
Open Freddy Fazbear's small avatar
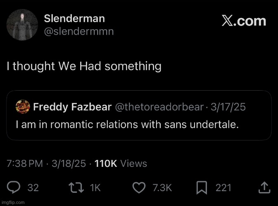(x=22, y=107)
